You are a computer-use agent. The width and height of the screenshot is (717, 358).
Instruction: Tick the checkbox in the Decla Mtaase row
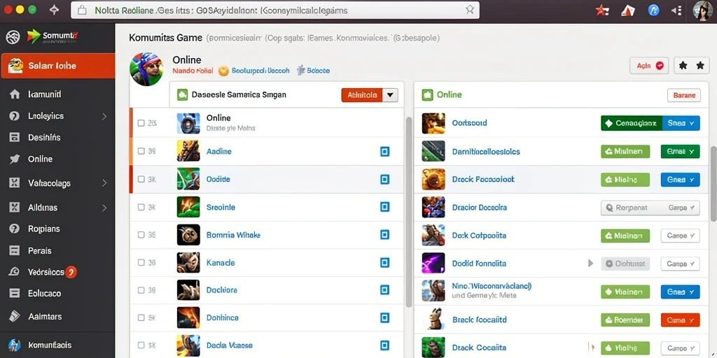(141, 345)
